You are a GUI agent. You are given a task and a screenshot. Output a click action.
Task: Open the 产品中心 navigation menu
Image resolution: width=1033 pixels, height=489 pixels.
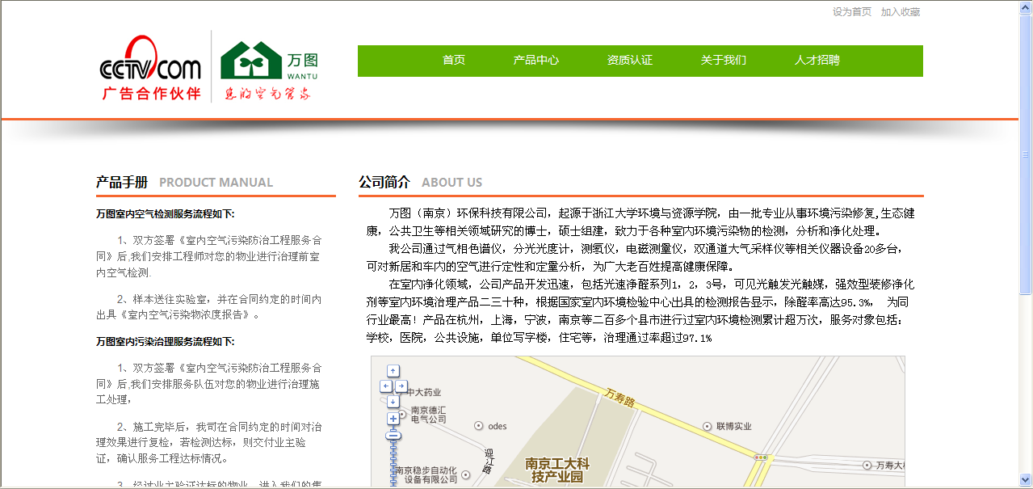(x=536, y=61)
